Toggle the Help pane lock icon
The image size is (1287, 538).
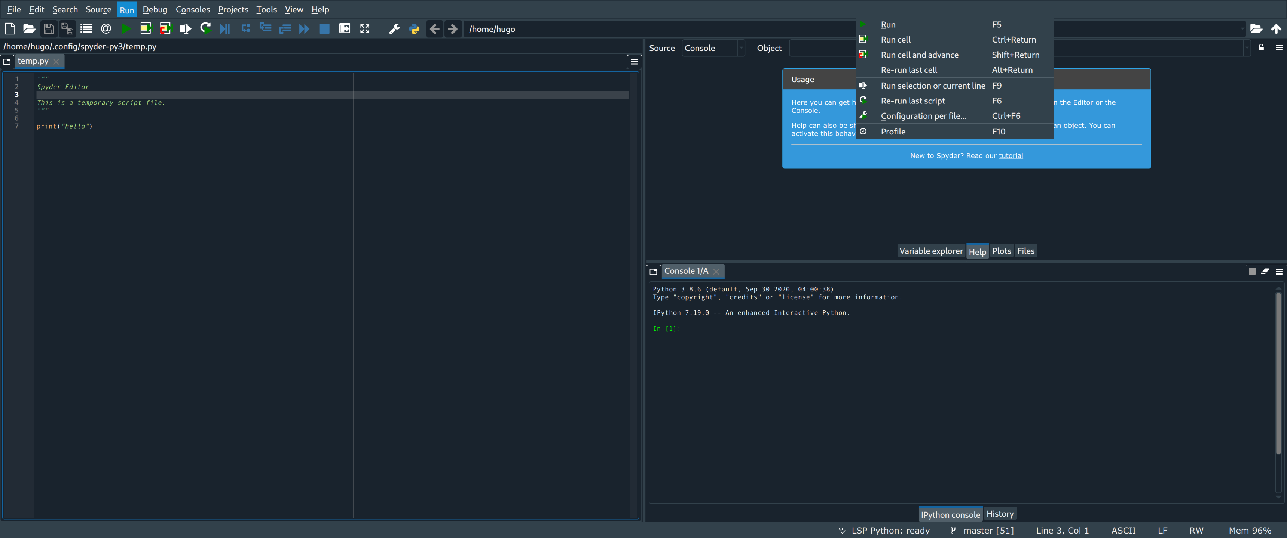[x=1260, y=48]
